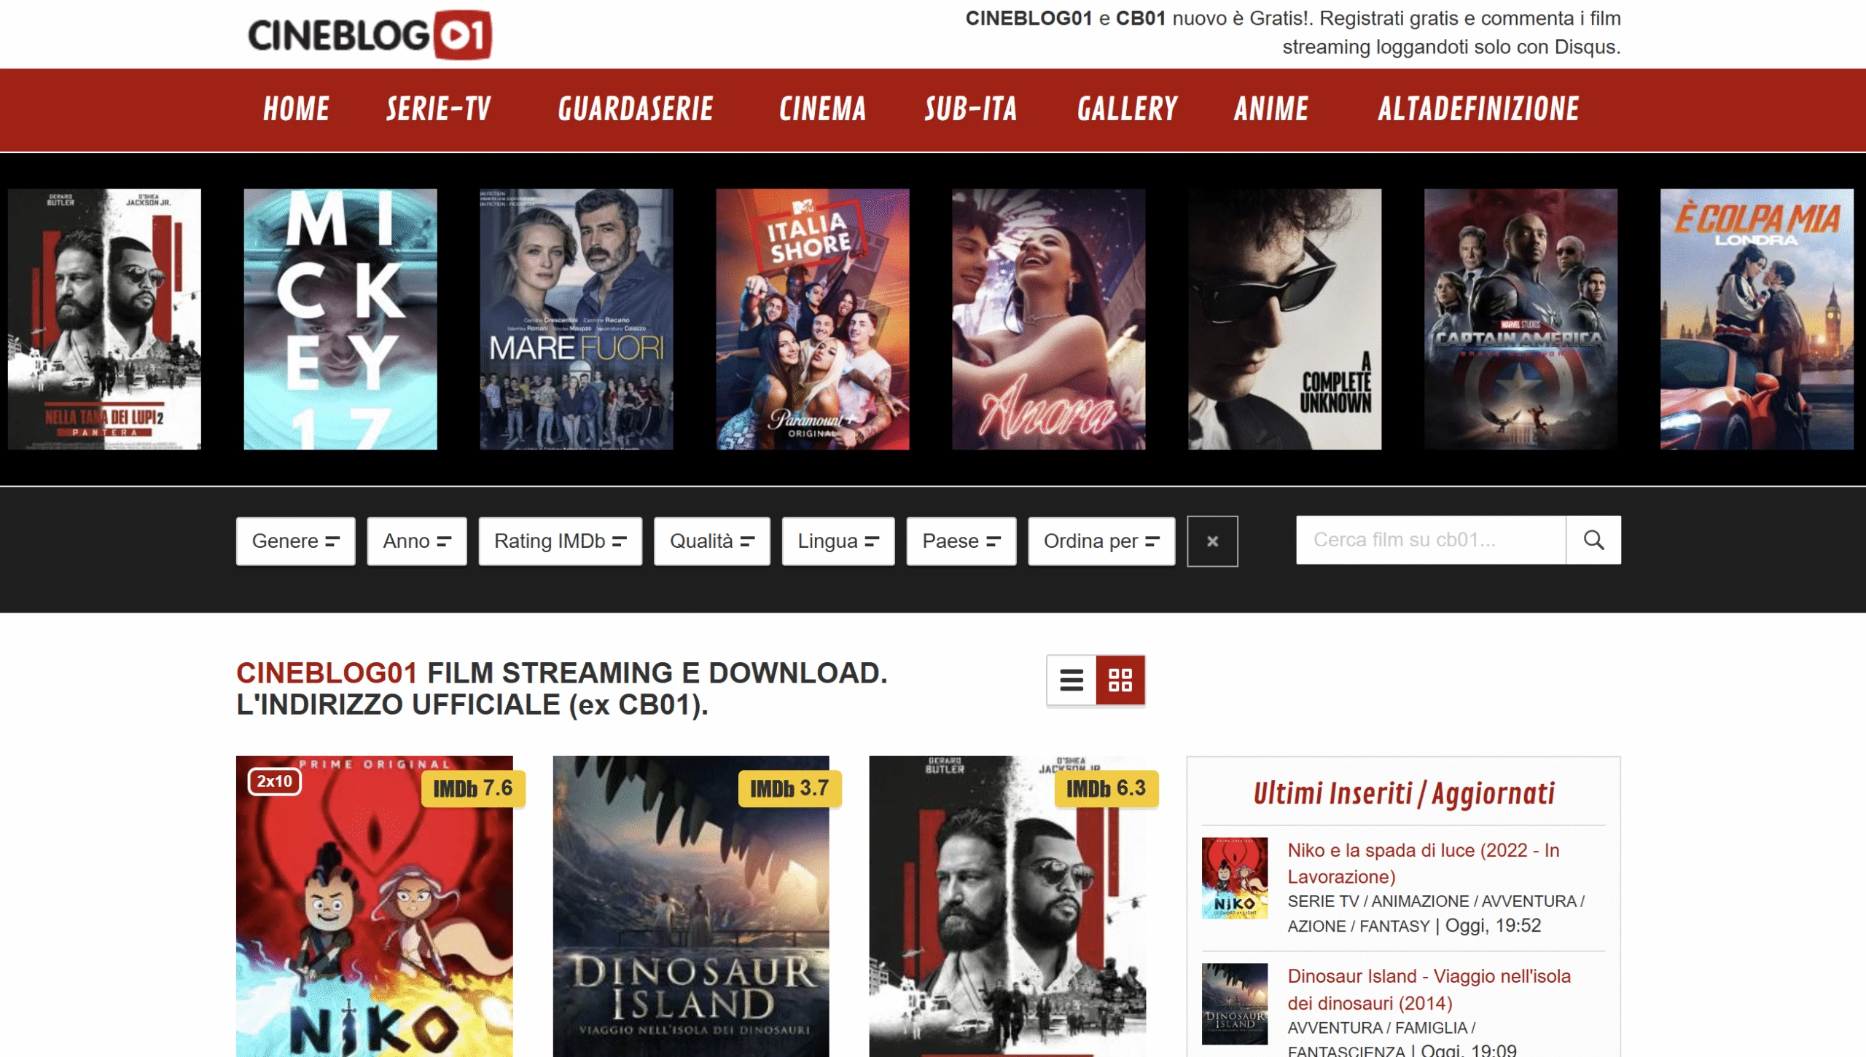Viewport: 1866px width, 1057px height.
Task: Switch to list view layout
Action: (x=1071, y=680)
